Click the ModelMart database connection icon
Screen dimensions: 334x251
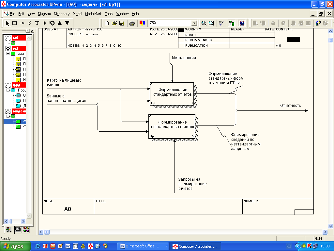[318, 23]
